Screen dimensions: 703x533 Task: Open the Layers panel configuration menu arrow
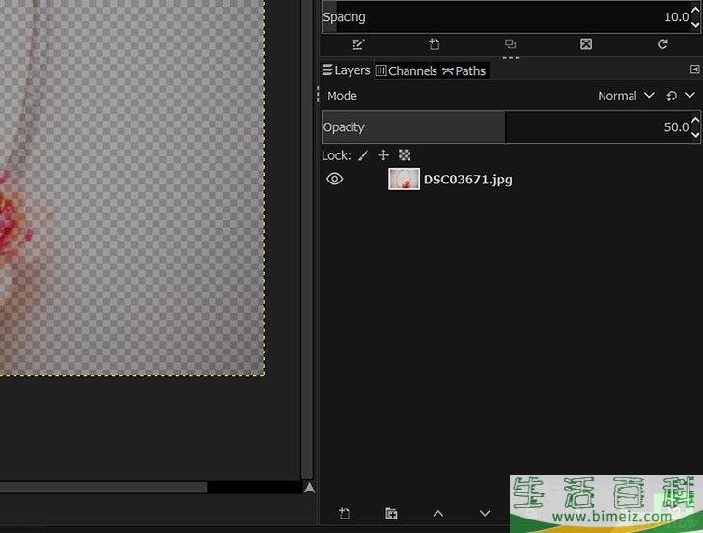tap(694, 70)
